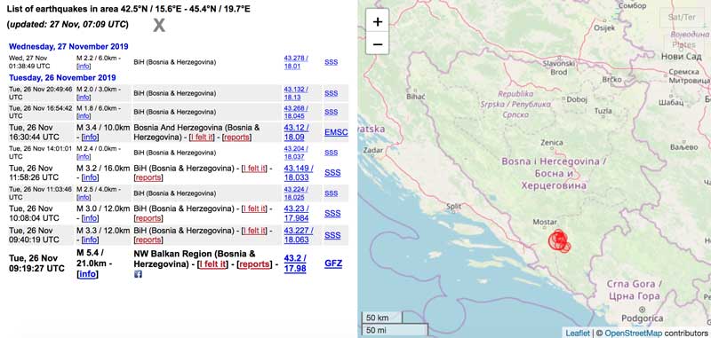Open SSS source for 09:40:19 quake
This screenshot has width=711, height=338.
[332, 235]
